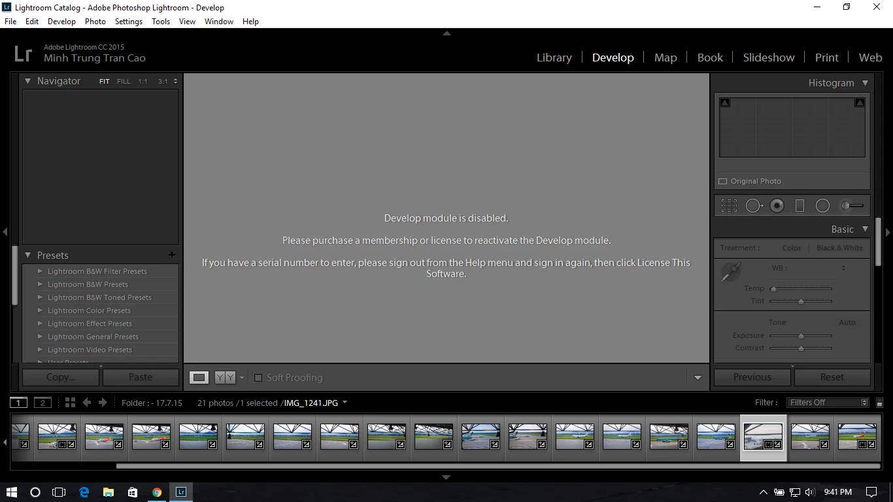This screenshot has height=502, width=893.
Task: Go forward using the right arrow icon
Action: click(103, 403)
